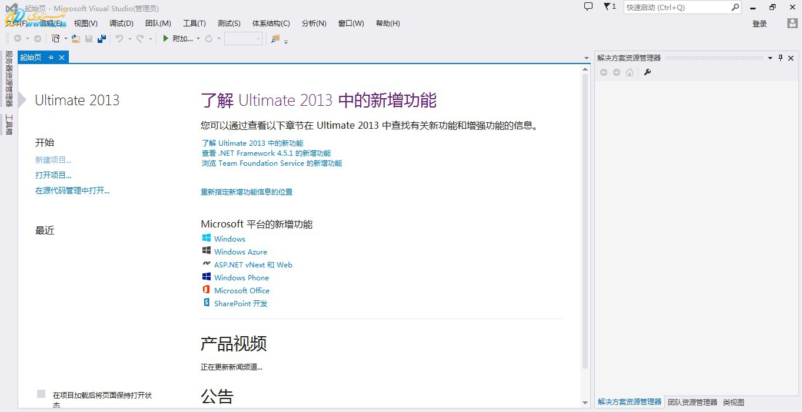Viewport: 802px width, 412px height.
Task: Click the Undo arrow icon
Action: (x=119, y=39)
